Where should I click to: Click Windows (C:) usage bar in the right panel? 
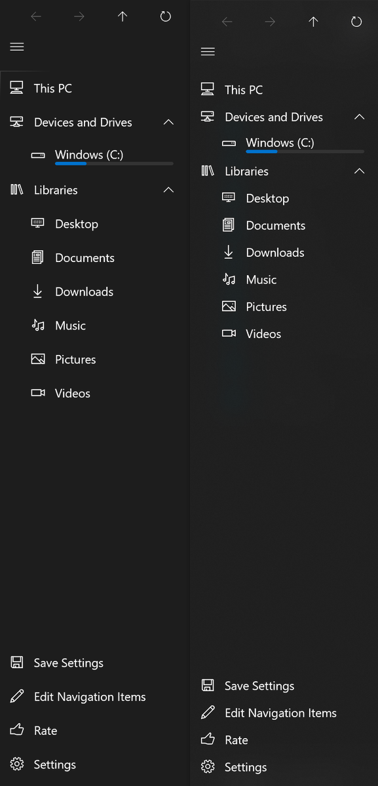coord(305,151)
